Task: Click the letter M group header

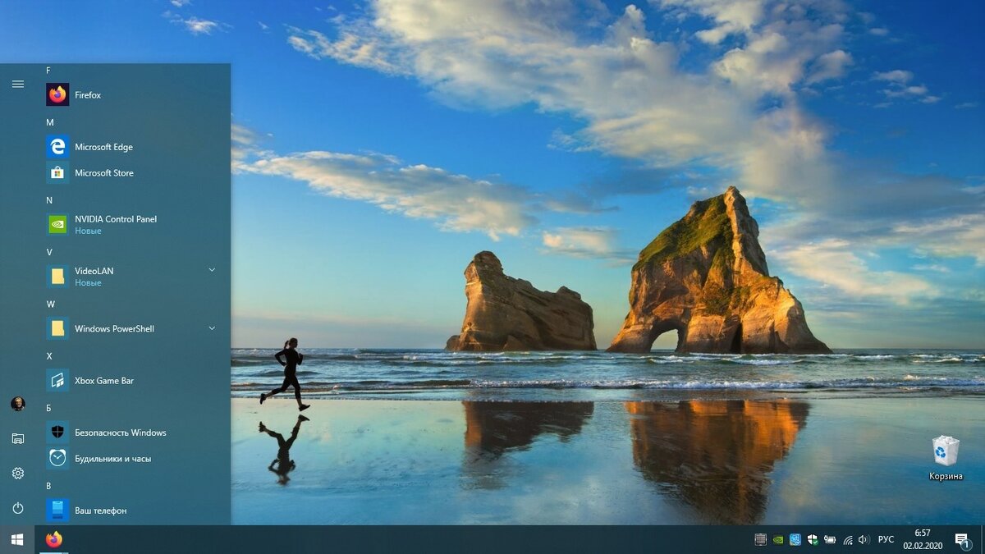Action: click(x=49, y=122)
